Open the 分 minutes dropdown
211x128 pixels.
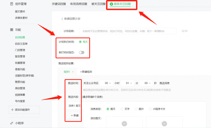[x=127, y=83]
